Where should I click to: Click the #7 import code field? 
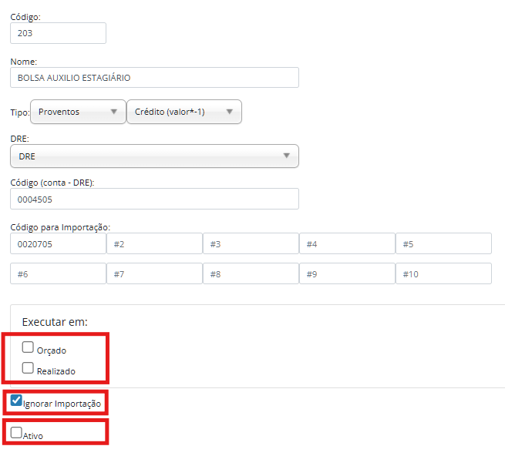pyautogui.click(x=154, y=273)
